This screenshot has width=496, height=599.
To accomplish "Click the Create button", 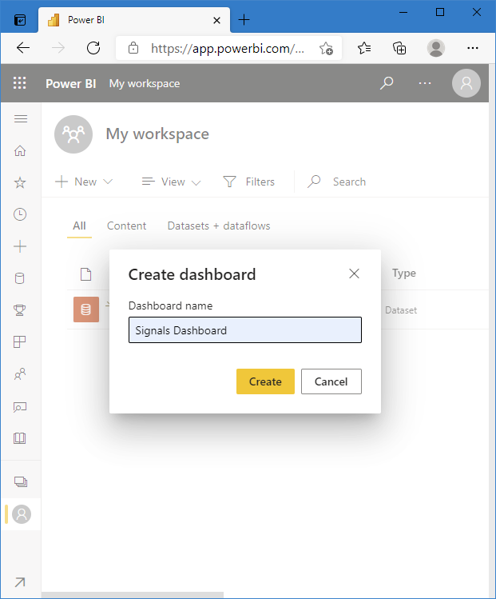I will [265, 381].
